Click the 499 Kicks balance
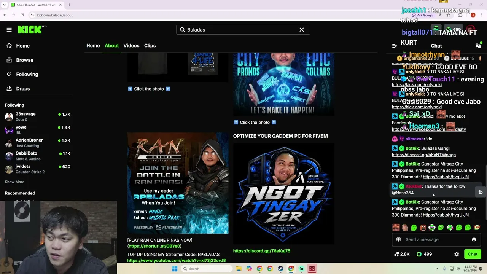This screenshot has height=274, width=487. (x=424, y=254)
